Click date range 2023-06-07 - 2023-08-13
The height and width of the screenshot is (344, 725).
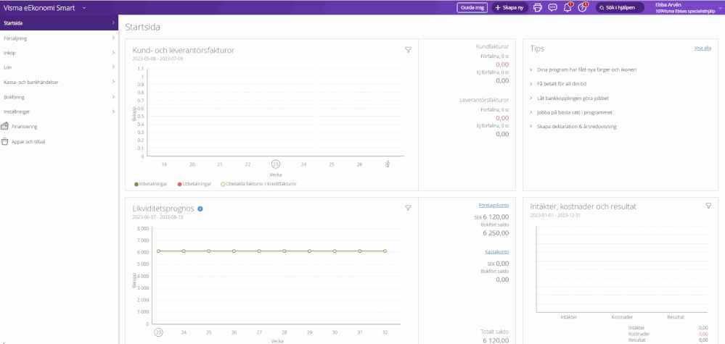[158, 217]
